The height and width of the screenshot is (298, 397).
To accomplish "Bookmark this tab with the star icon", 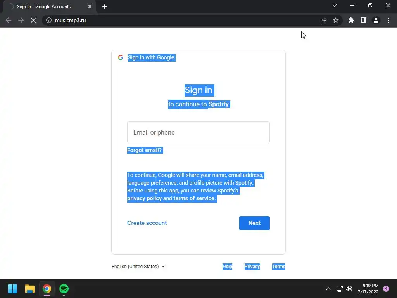I will (336, 20).
